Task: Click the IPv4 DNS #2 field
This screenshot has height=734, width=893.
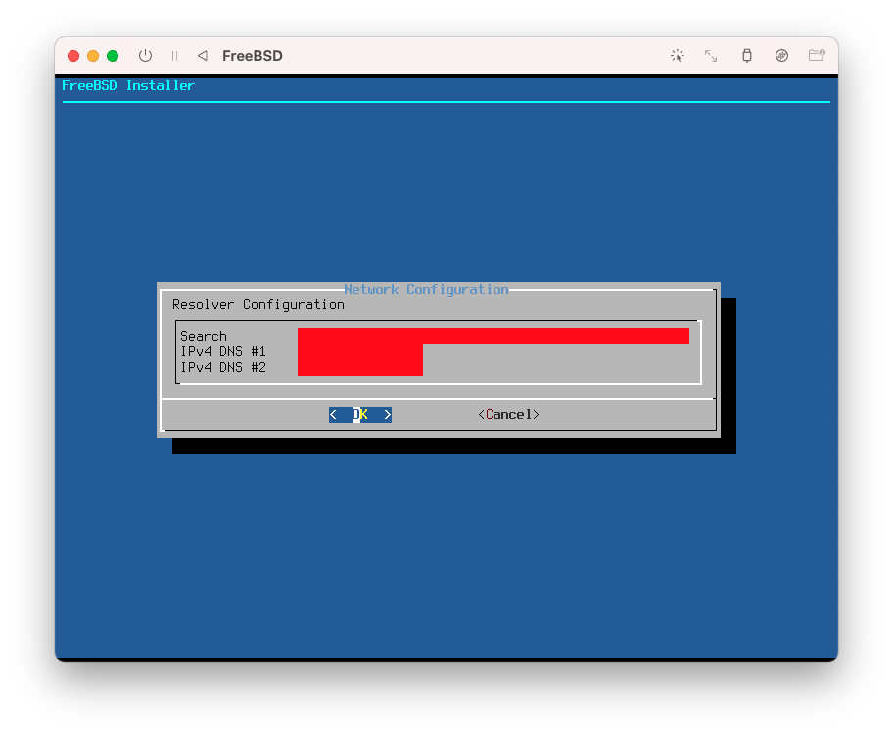Action: click(360, 368)
